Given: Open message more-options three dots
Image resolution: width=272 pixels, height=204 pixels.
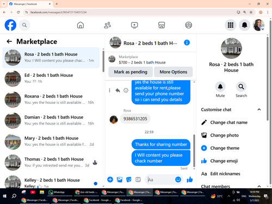Looking at the screenshot, I should (x=109, y=90).
